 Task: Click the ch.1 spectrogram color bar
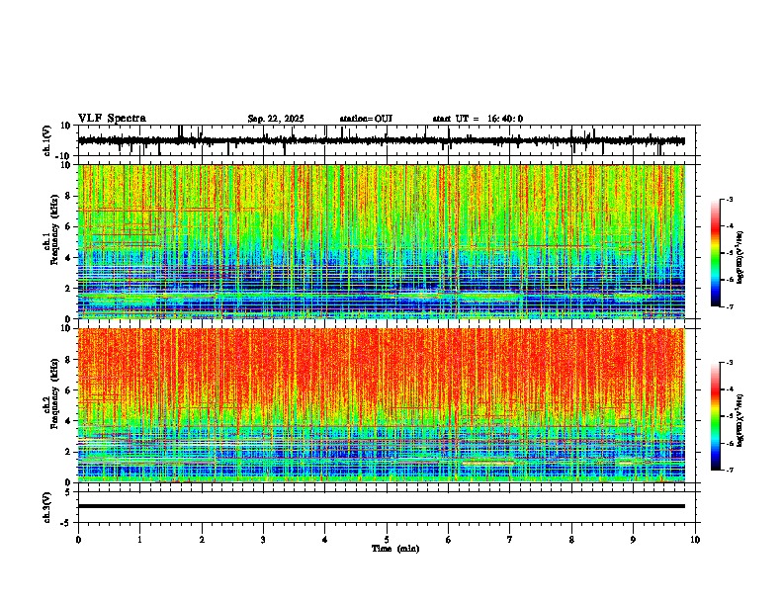pos(716,253)
